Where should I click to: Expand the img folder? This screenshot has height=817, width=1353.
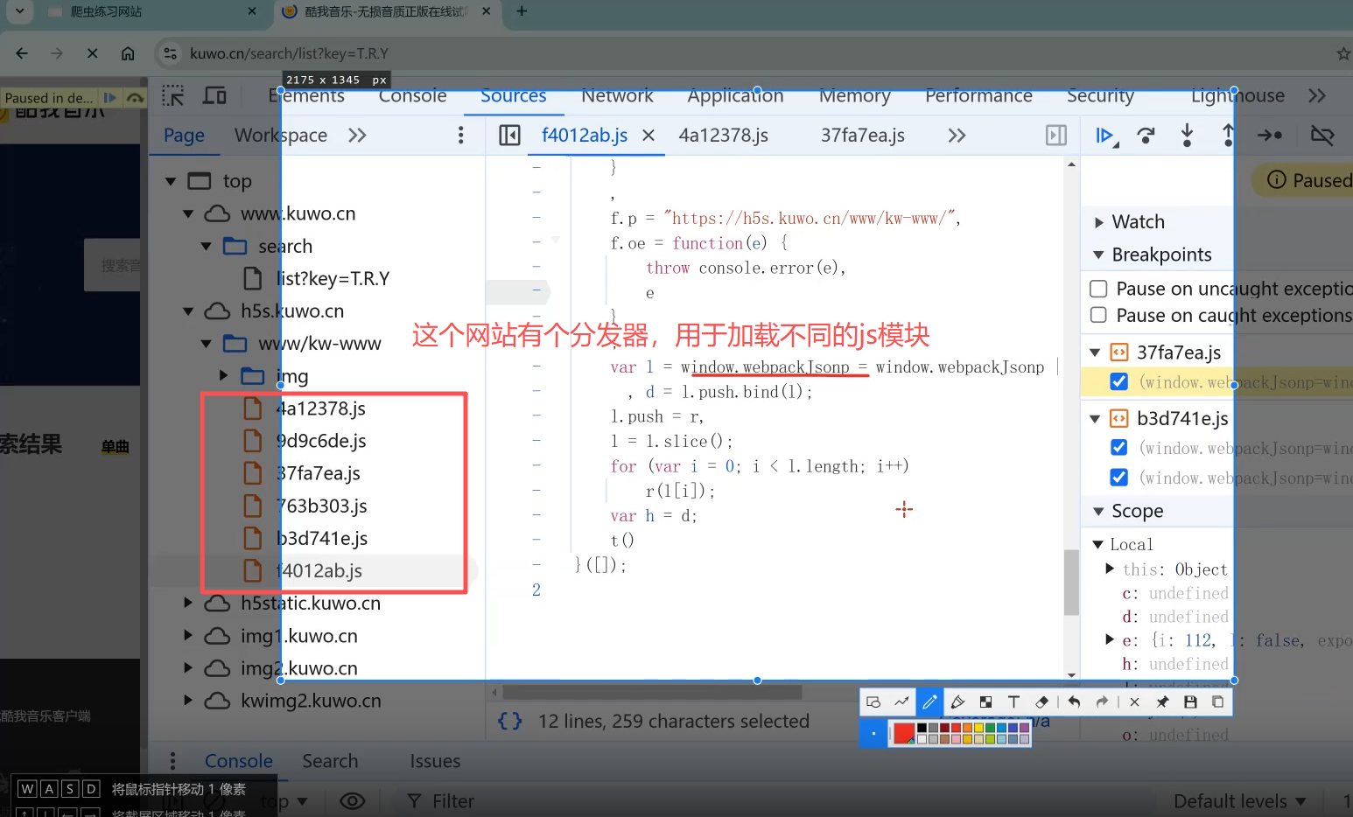pos(223,375)
